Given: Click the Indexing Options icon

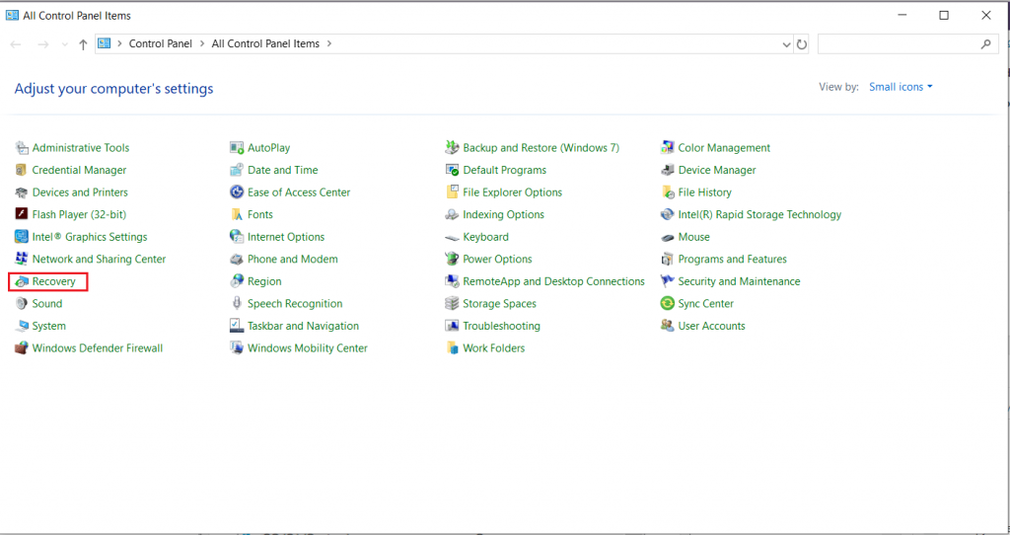Looking at the screenshot, I should [452, 214].
